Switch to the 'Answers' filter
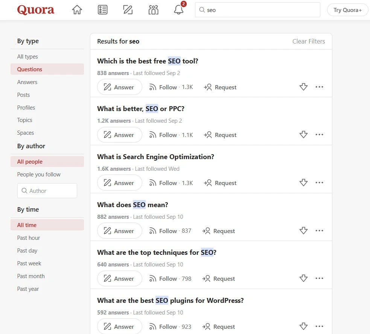This screenshot has width=370, height=334. pyautogui.click(x=27, y=82)
